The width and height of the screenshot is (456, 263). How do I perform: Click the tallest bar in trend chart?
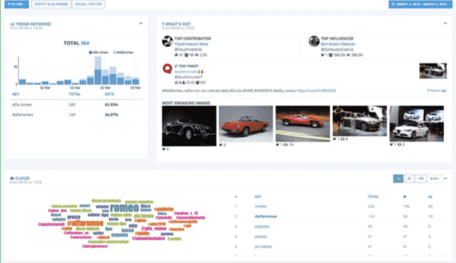[98, 70]
